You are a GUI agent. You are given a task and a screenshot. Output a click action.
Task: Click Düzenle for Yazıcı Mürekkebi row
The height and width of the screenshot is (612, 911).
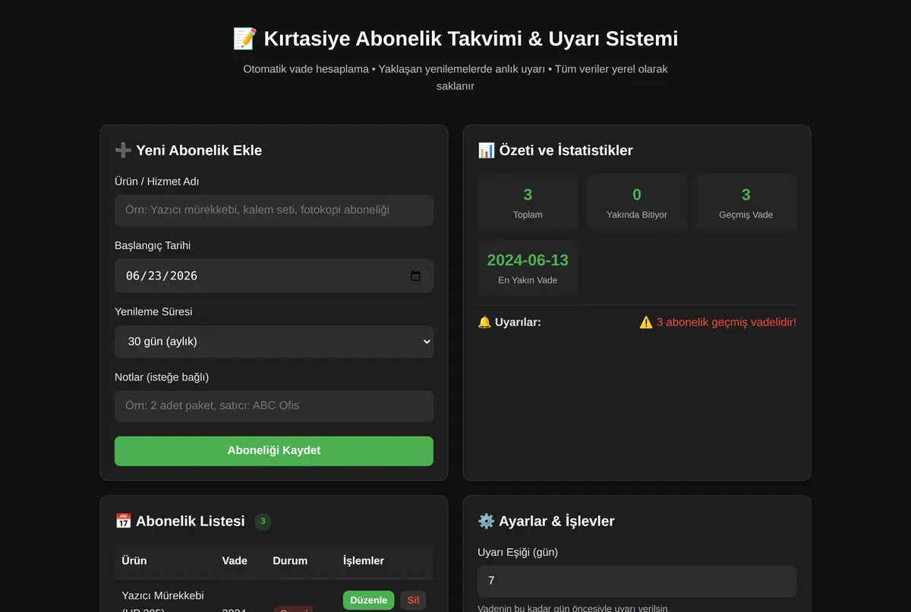tap(369, 600)
